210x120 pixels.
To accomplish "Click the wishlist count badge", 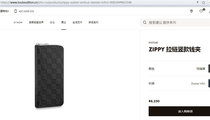I will point(204,9).
